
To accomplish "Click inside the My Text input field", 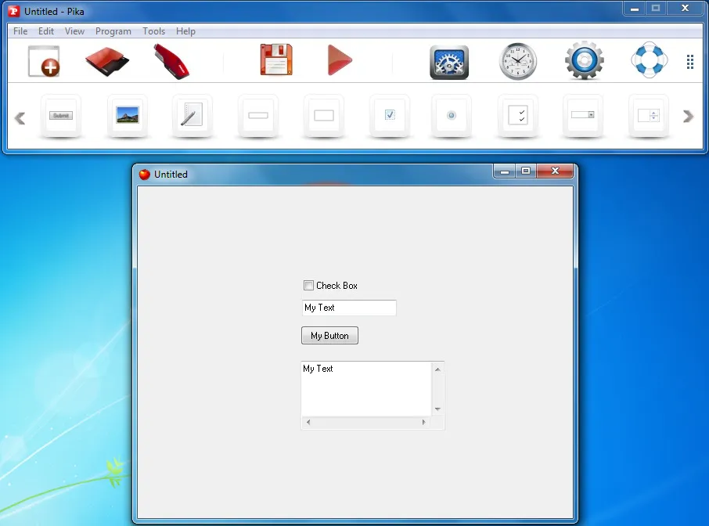I will 348,308.
